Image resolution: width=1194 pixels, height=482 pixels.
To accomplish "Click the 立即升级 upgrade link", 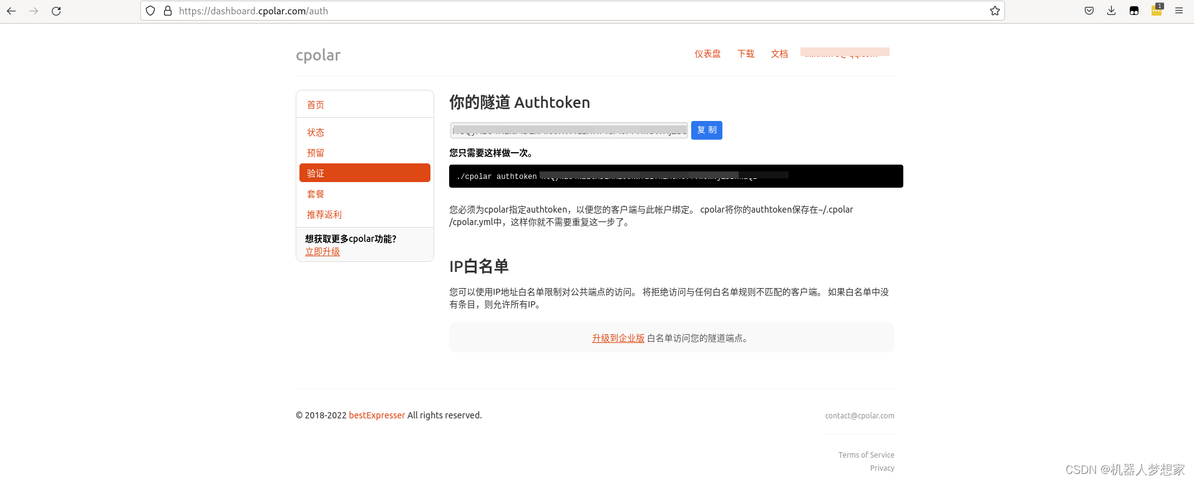I will click(323, 252).
